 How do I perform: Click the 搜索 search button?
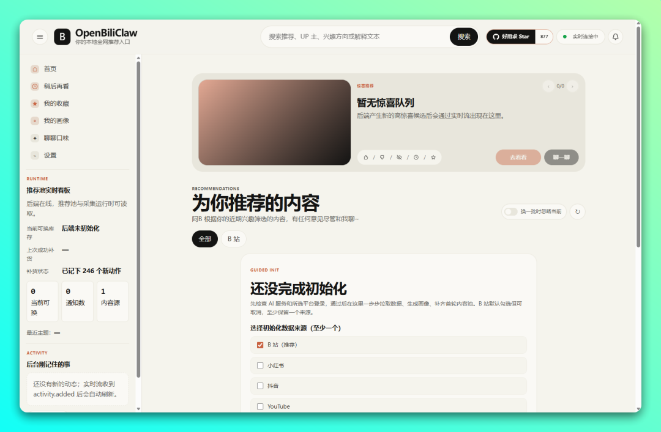coord(464,37)
